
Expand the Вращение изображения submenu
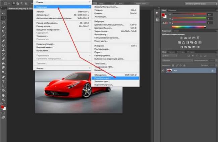62,30
